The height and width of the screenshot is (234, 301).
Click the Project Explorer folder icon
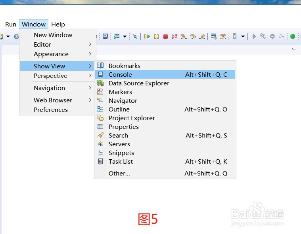[100, 118]
